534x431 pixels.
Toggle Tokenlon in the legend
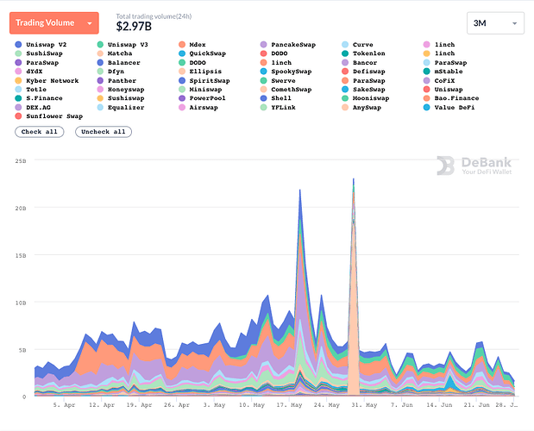coord(364,53)
